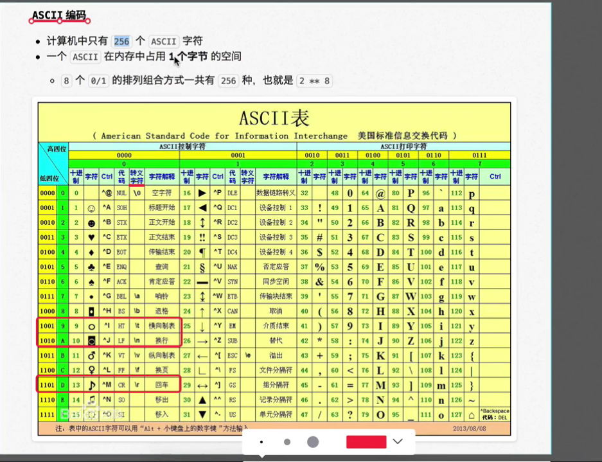Image resolution: width=602 pixels, height=462 pixels.
Task: Click the "0/1" code badge
Action: point(98,80)
